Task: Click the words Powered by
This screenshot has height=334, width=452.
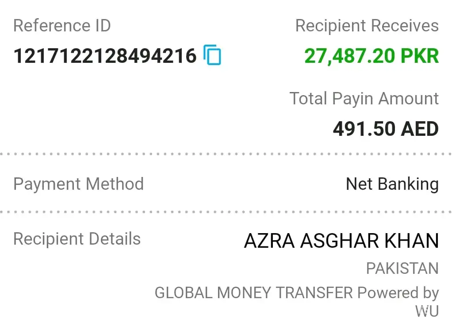Action: coord(398,292)
